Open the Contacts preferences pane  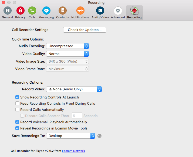[x=63, y=13]
